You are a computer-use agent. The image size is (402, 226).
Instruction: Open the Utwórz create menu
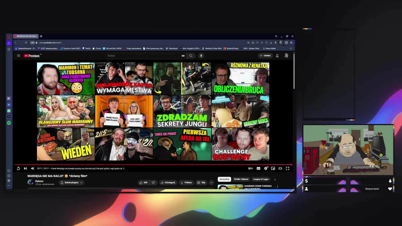(265, 56)
